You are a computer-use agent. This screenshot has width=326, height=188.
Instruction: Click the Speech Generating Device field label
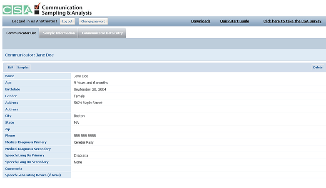click(x=33, y=175)
